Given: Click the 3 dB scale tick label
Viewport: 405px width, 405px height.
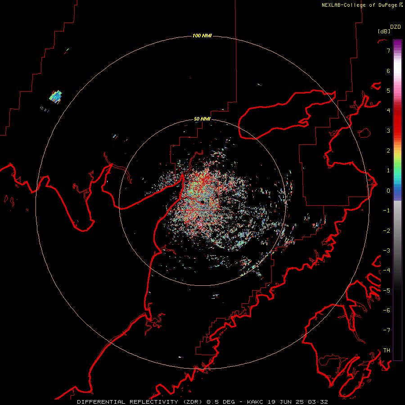Looking at the screenshot, I should click(388, 130).
